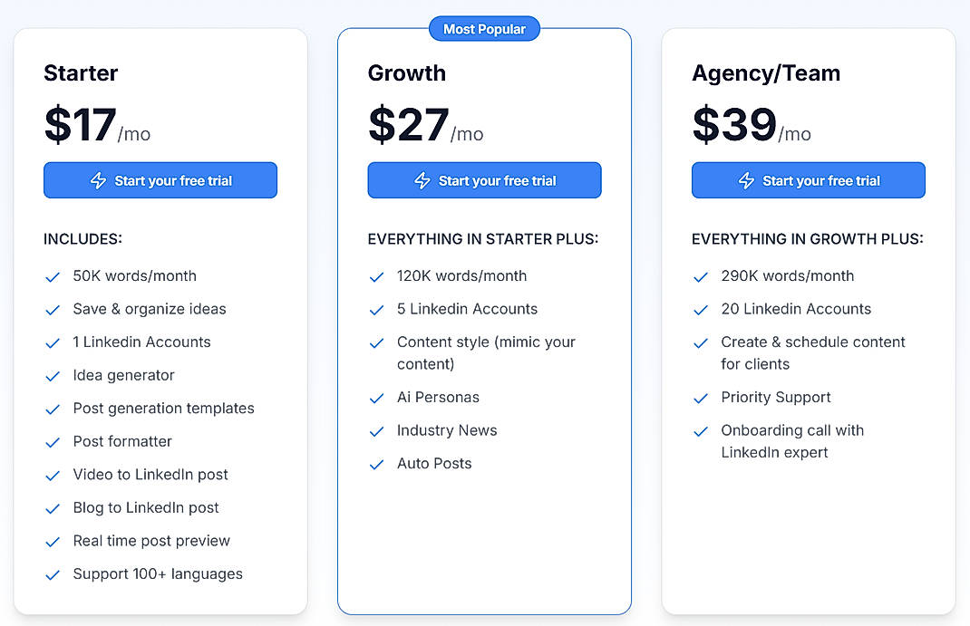Select the checkmark beside 50K words/month

coord(53,276)
